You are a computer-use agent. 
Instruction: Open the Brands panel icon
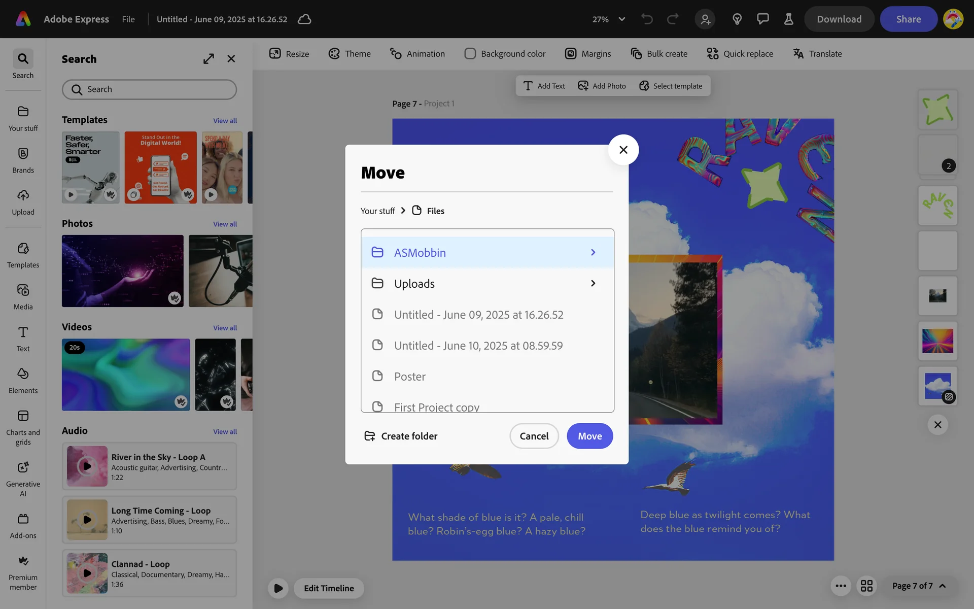point(23,154)
